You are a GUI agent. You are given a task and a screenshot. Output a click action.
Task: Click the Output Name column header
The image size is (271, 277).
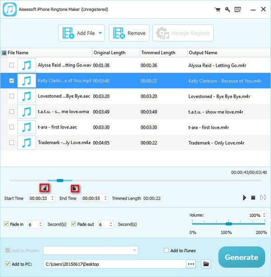[229, 53]
